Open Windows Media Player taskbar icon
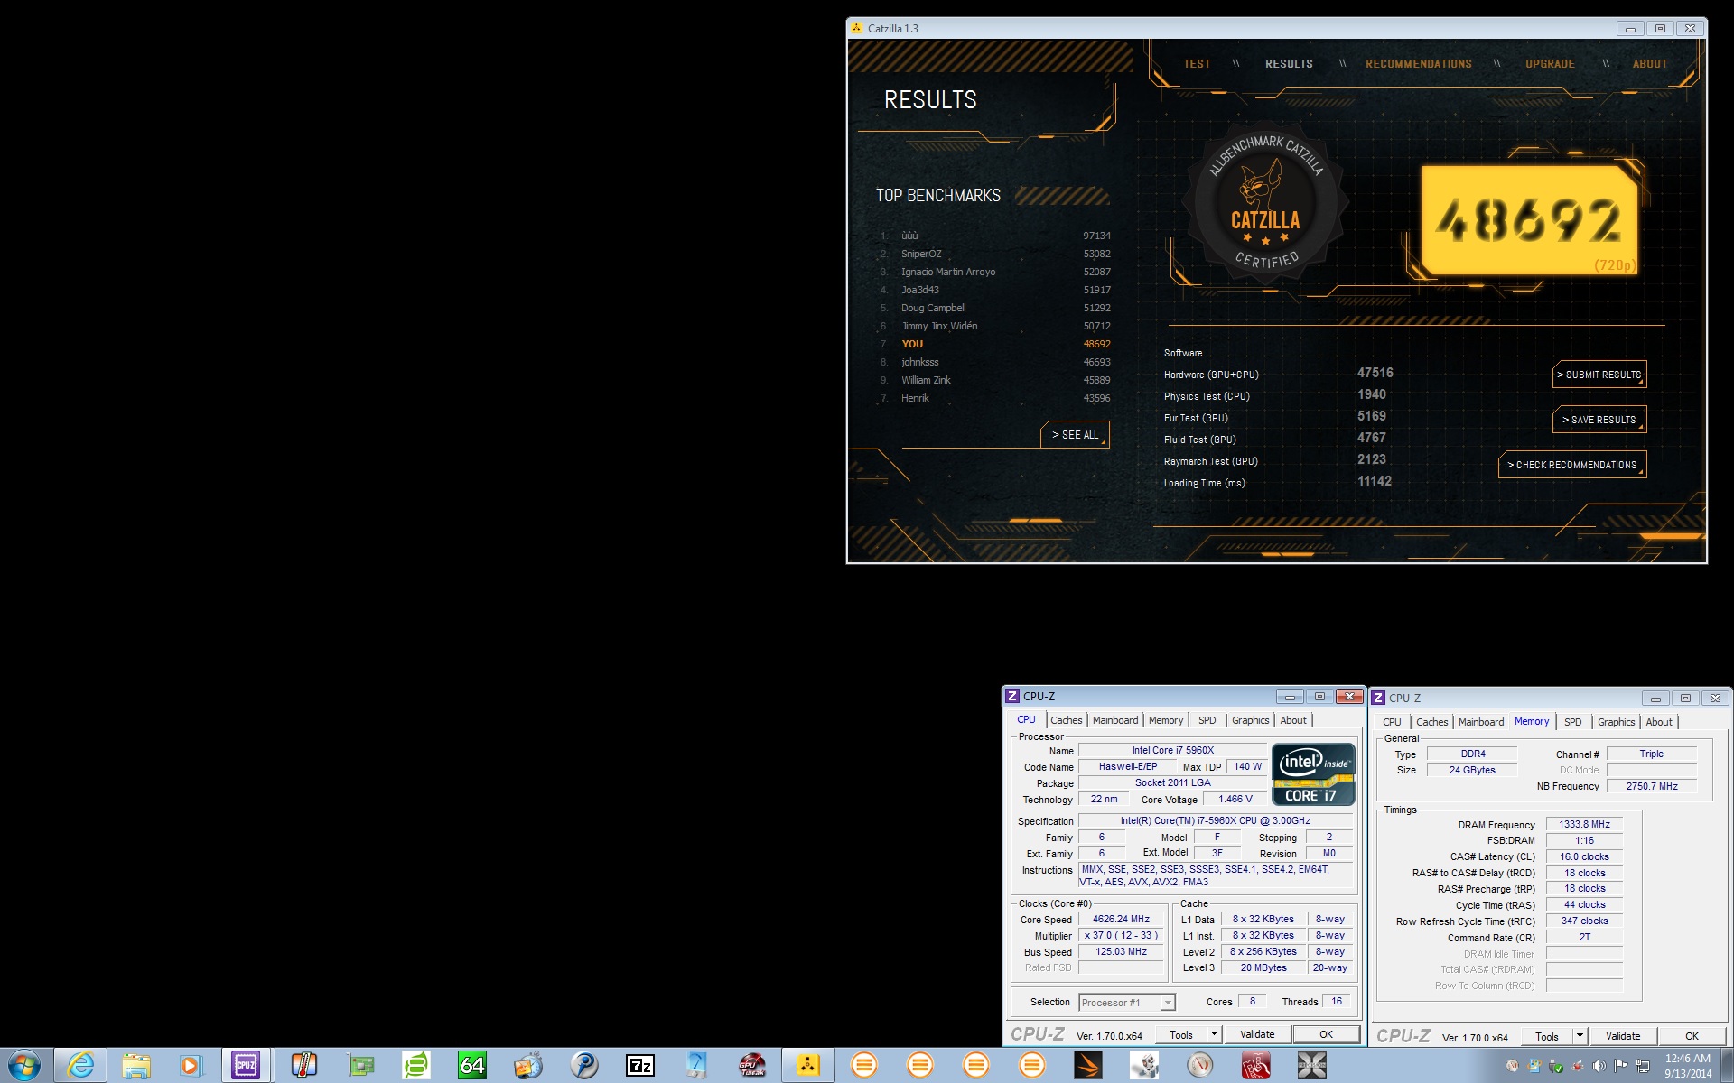 191,1066
